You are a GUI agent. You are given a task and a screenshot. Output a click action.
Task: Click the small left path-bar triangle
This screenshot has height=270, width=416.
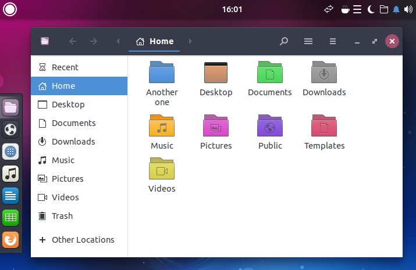coord(118,41)
